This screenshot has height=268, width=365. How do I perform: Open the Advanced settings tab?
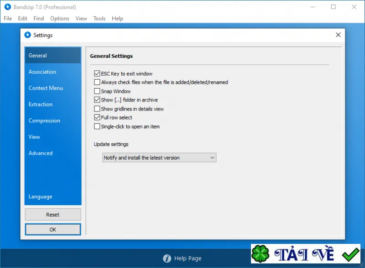point(53,153)
